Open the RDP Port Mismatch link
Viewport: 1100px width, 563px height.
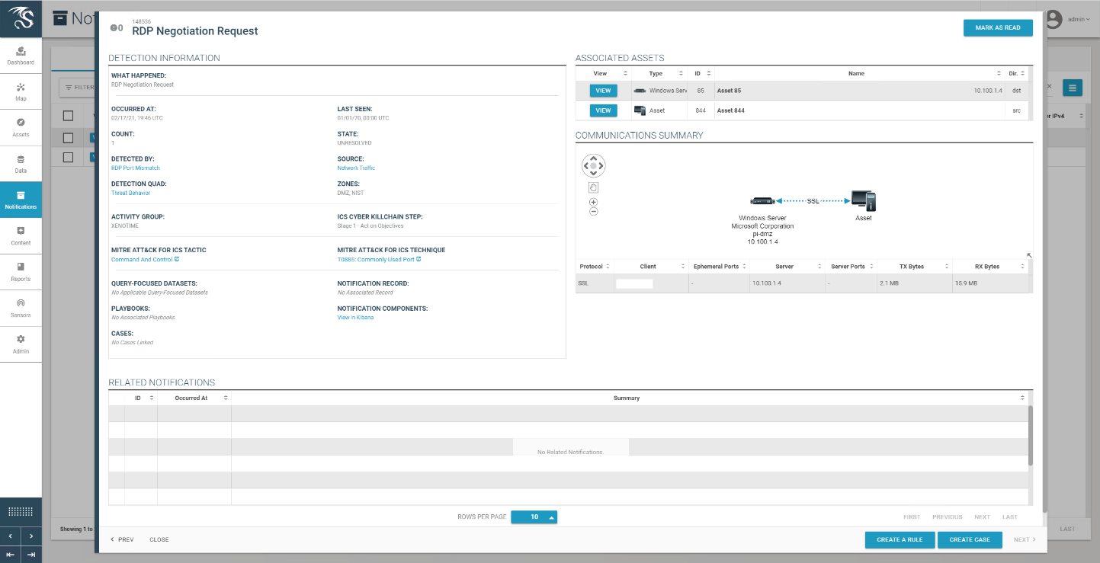pyautogui.click(x=136, y=168)
